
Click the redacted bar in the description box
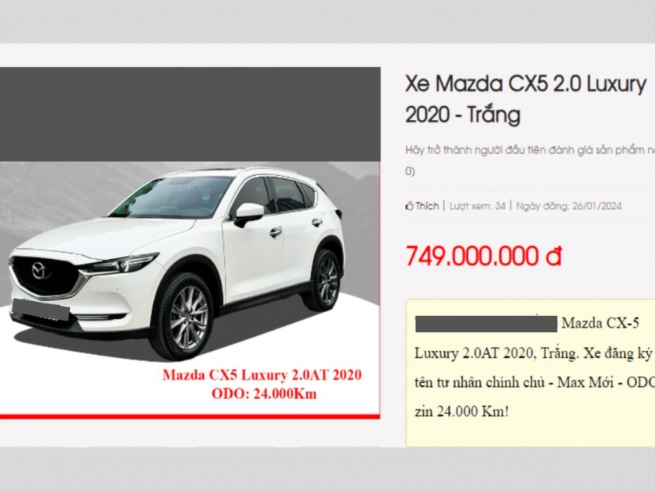click(x=486, y=324)
